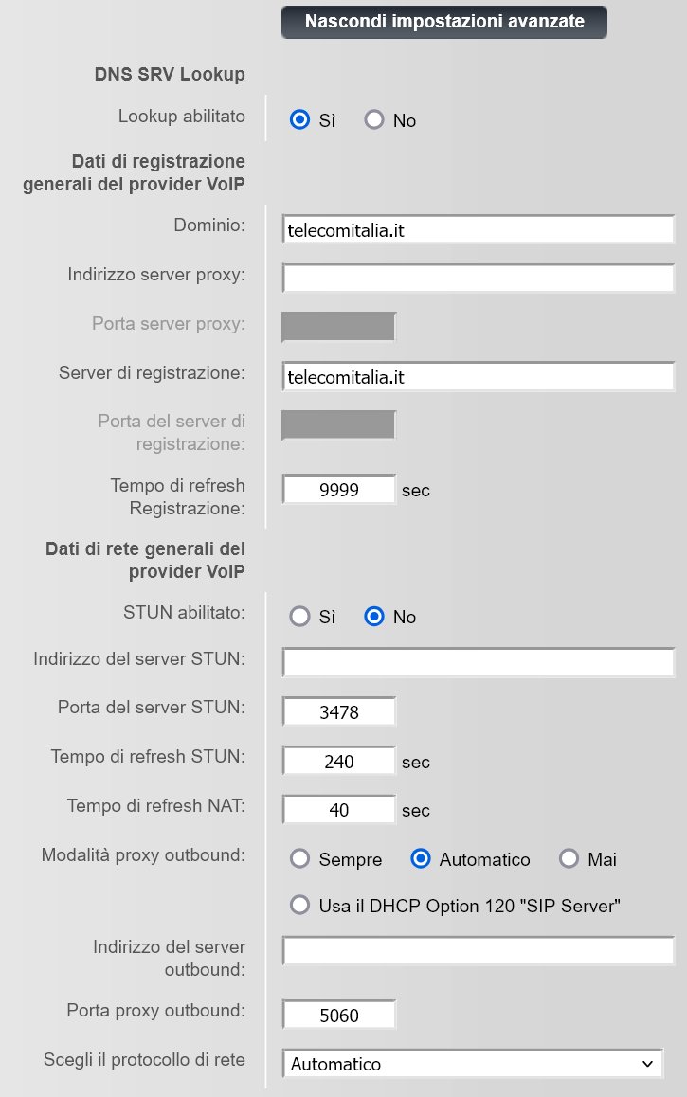This screenshot has width=687, height=1097.
Task: Click the Porta proxy outbound field
Action: point(339,1016)
